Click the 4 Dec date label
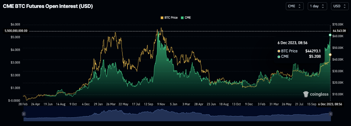The width and height of the screenshot is (351, 126). point(86,104)
